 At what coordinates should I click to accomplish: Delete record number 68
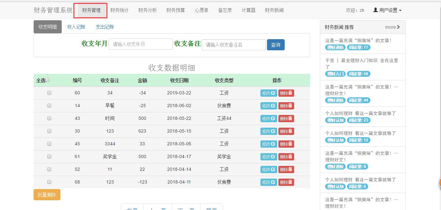[286, 182]
